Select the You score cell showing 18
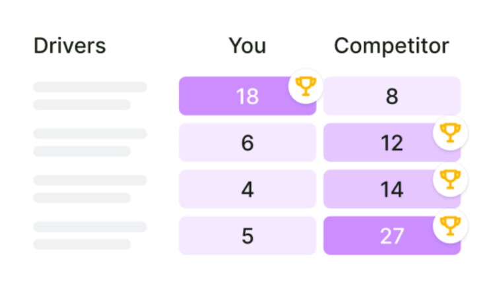Screen dimensions: 495x288 point(247,96)
